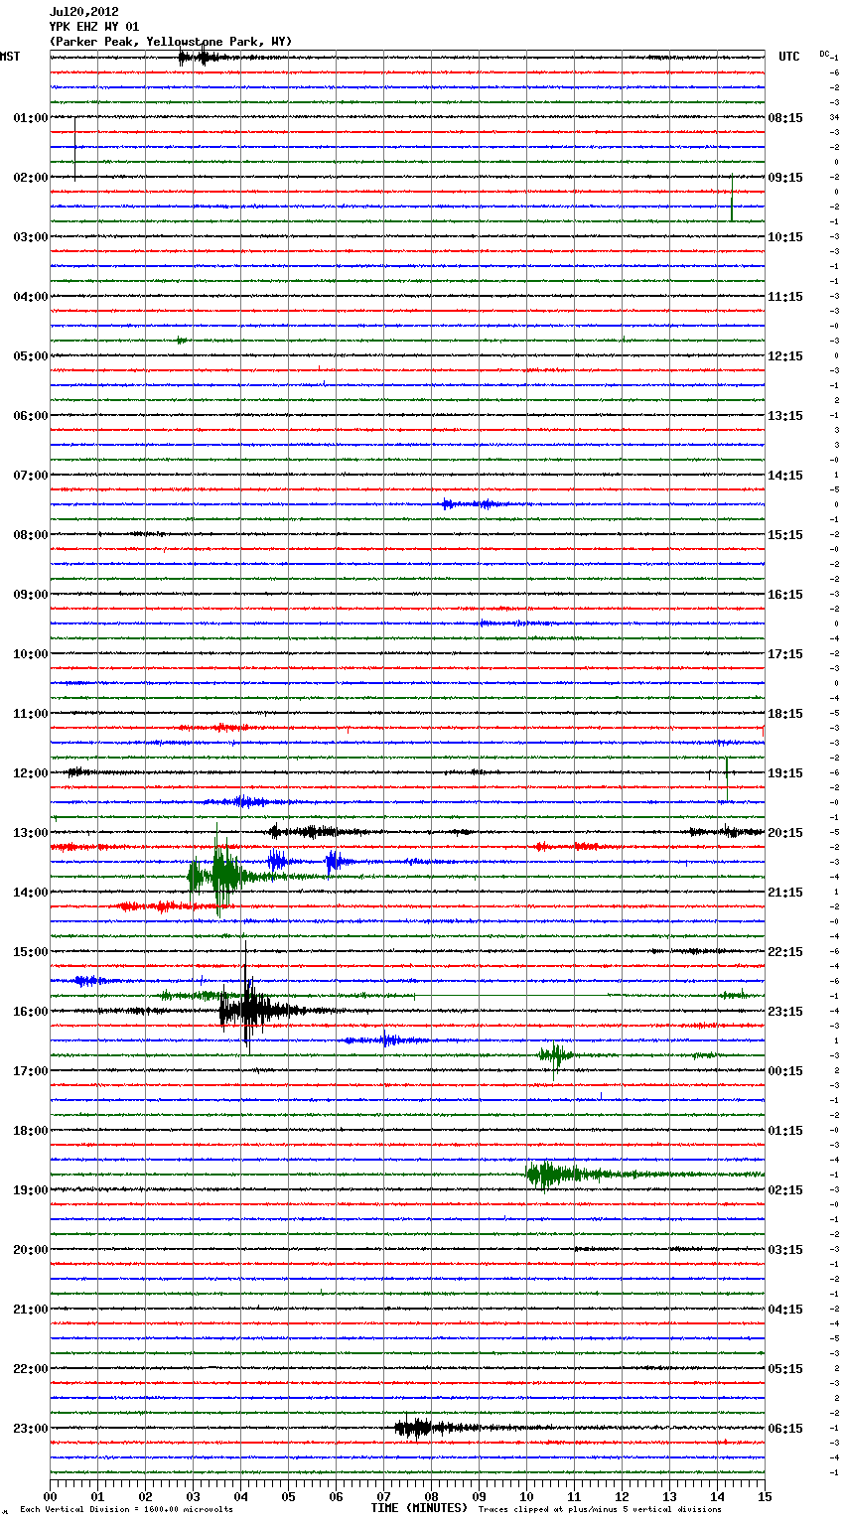Select the 17:00 MST time label
Image resolution: width=844 pixels, height=1523 pixels.
[x=31, y=1071]
